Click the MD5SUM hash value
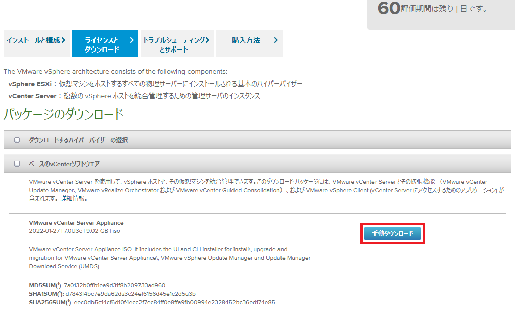 (x=114, y=285)
